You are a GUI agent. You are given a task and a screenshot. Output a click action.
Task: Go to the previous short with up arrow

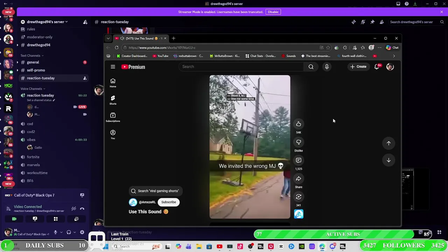point(388,143)
